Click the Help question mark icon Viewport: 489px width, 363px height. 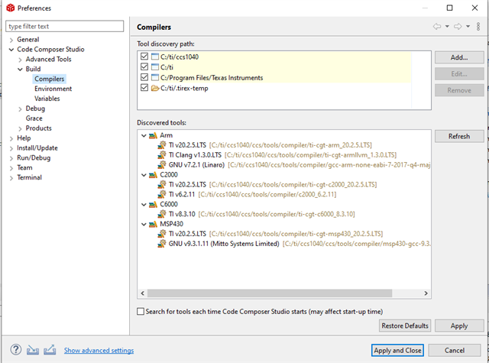click(x=16, y=350)
